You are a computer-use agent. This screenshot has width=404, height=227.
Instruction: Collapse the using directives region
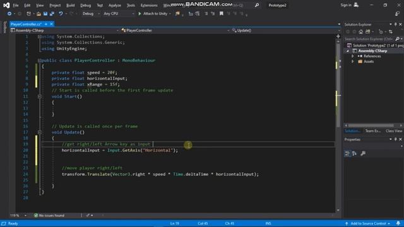(x=39, y=37)
